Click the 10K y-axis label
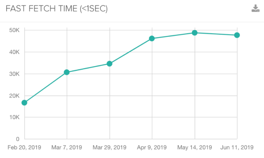The height and width of the screenshot is (158, 264). (x=14, y=117)
